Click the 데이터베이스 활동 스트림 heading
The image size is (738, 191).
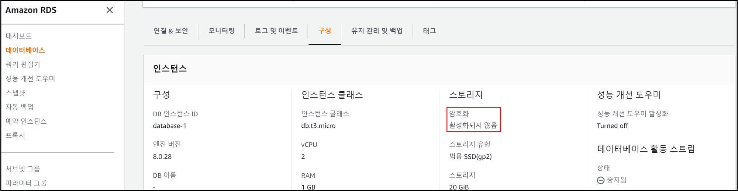point(646,149)
